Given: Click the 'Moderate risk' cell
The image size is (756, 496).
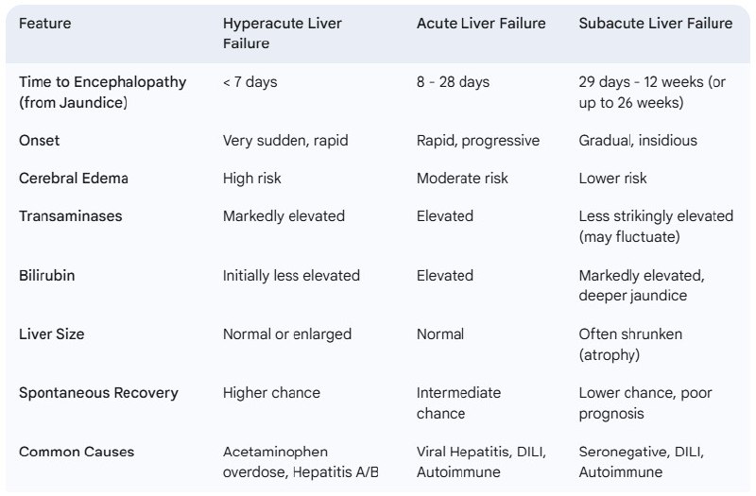Looking at the screenshot, I should click(462, 179).
